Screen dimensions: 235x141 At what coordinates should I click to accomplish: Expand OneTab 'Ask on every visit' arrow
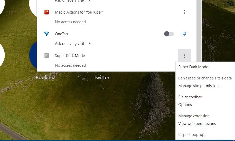(x=90, y=43)
